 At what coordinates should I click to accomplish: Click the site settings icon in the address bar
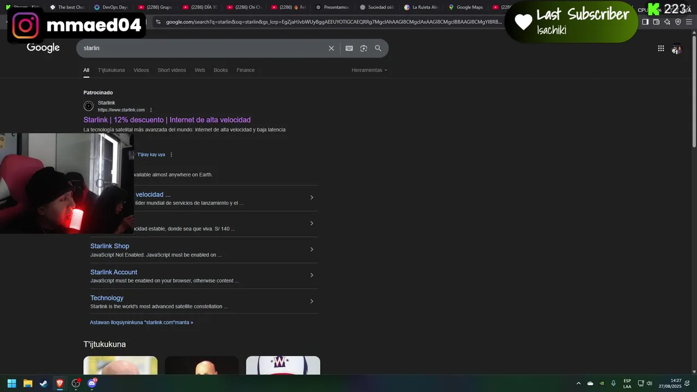click(x=158, y=22)
